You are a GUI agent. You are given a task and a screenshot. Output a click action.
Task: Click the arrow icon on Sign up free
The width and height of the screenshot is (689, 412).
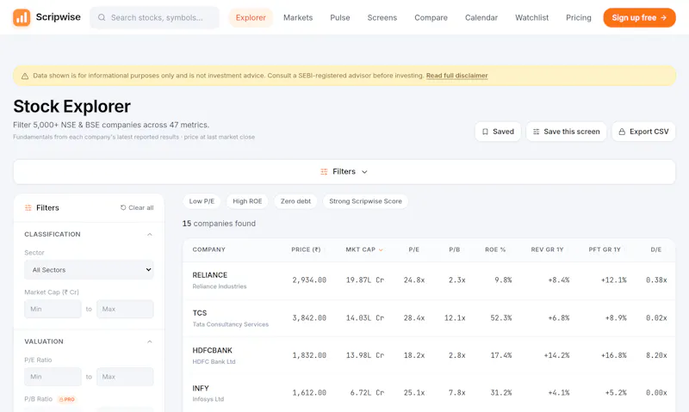pos(663,17)
